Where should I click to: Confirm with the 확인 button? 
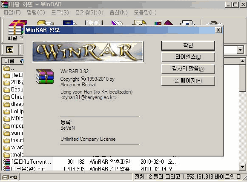[188, 45]
